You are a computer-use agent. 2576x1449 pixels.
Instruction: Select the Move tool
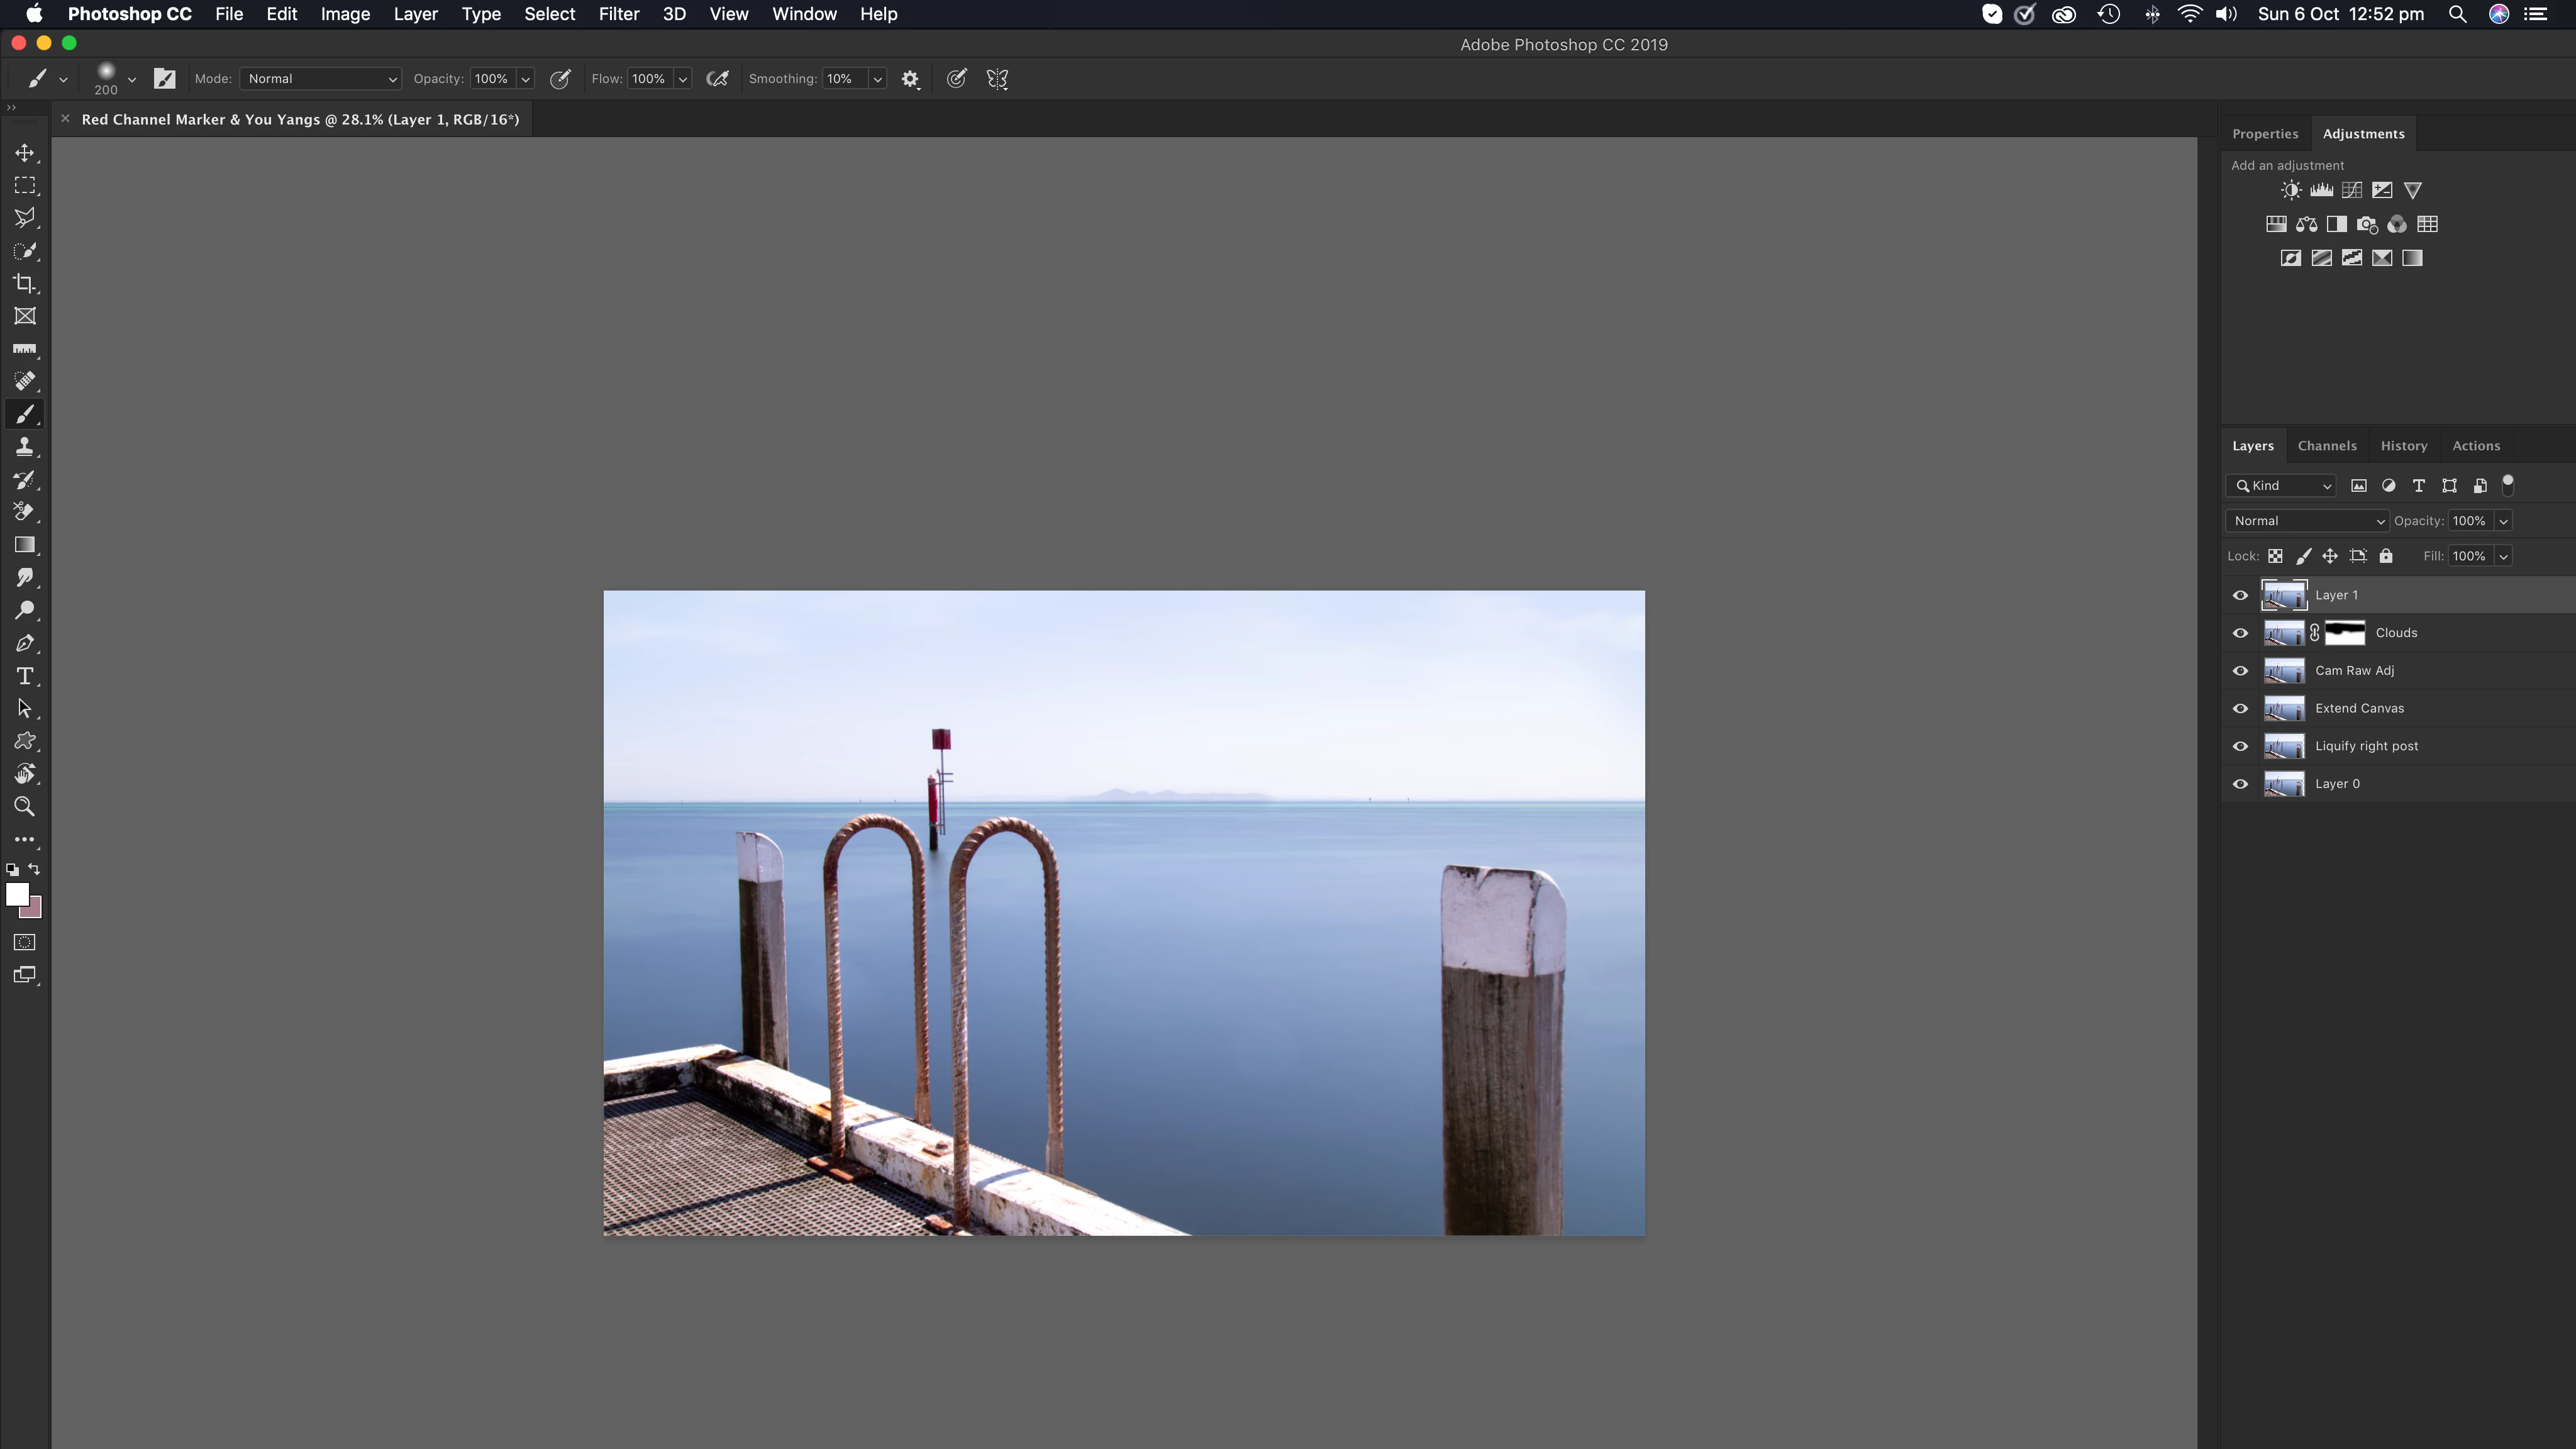[x=24, y=153]
